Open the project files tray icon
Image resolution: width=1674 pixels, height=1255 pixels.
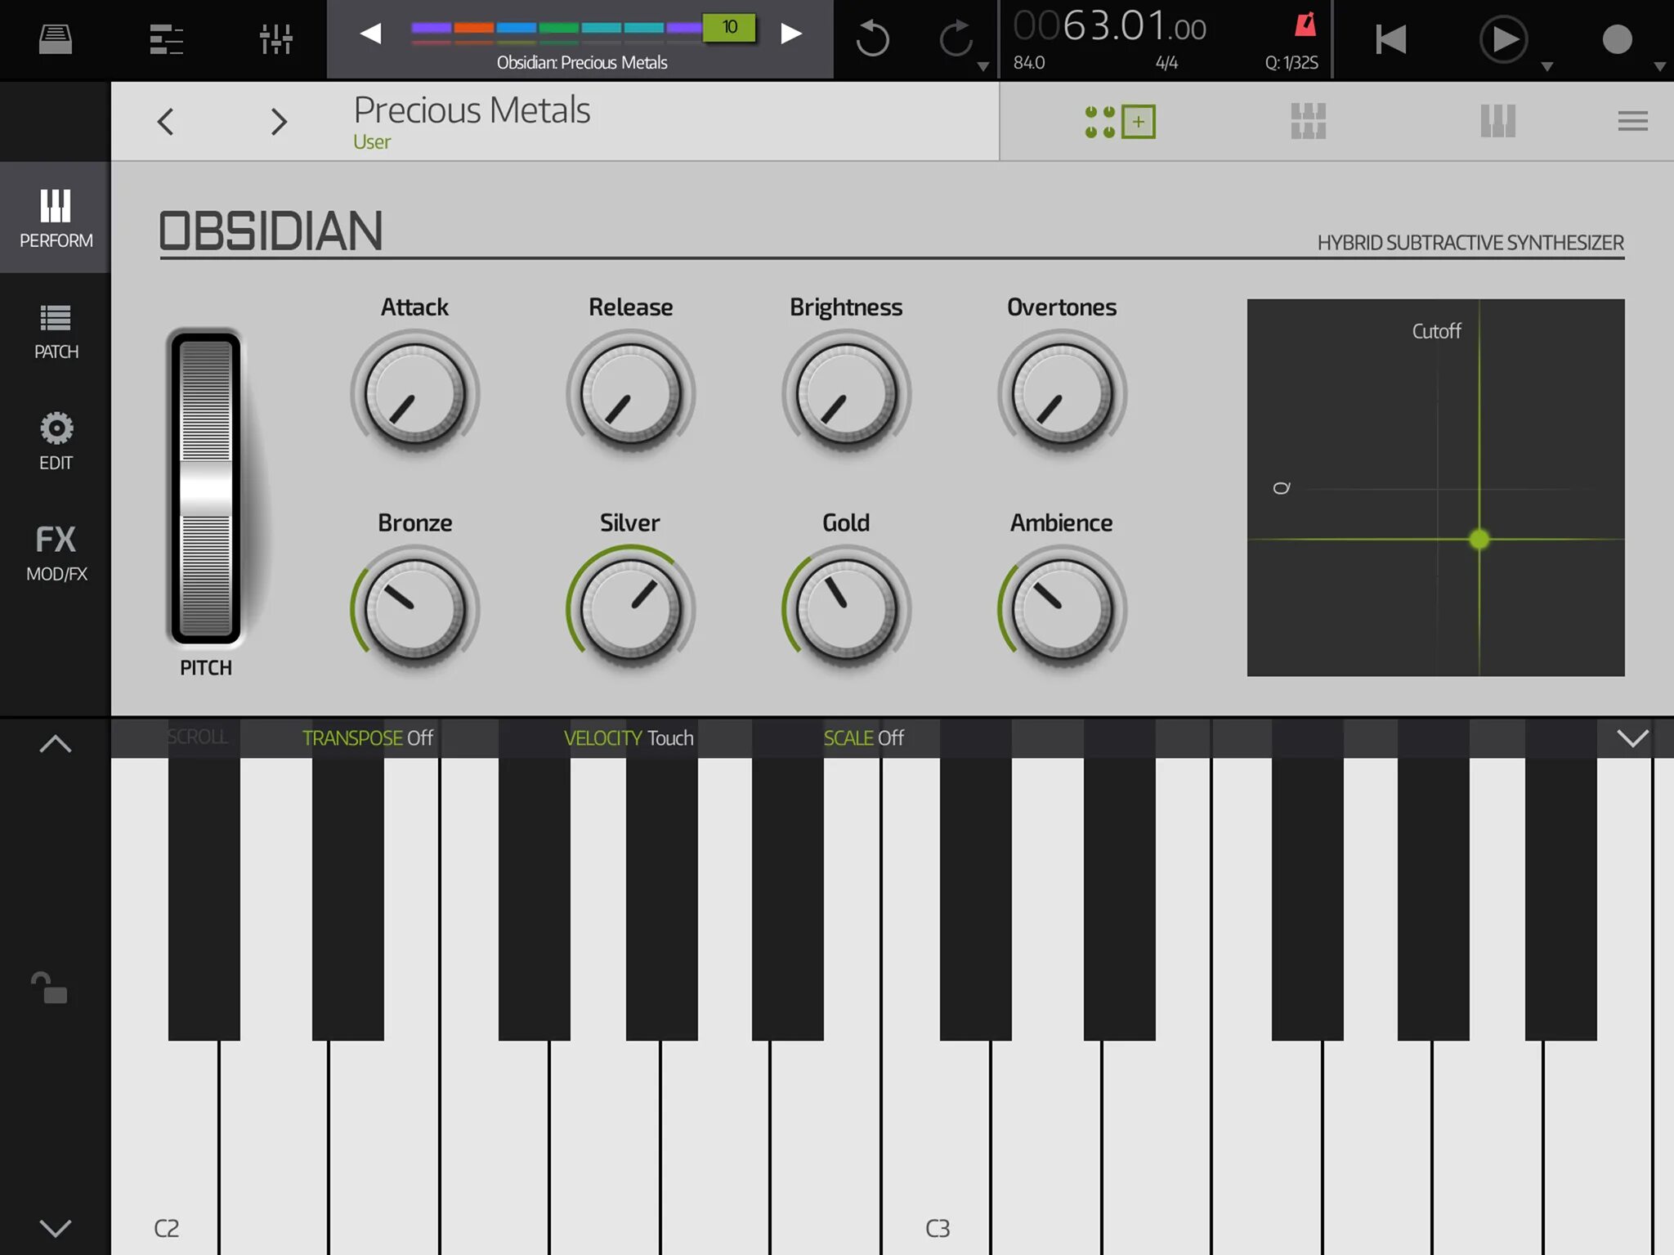point(55,38)
